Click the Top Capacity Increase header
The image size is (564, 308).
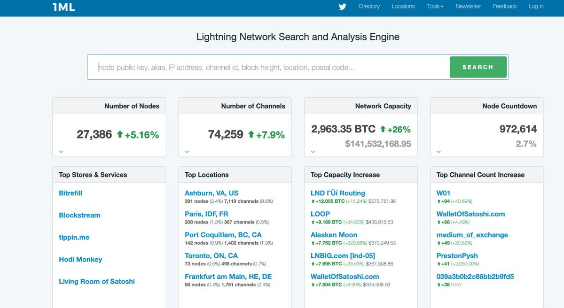[x=345, y=175]
